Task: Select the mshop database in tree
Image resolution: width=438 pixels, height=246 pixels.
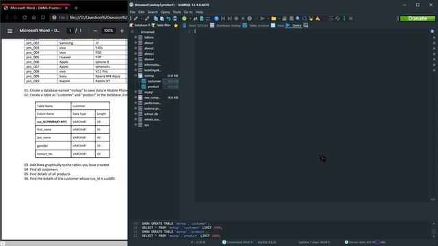Action: coord(149,76)
